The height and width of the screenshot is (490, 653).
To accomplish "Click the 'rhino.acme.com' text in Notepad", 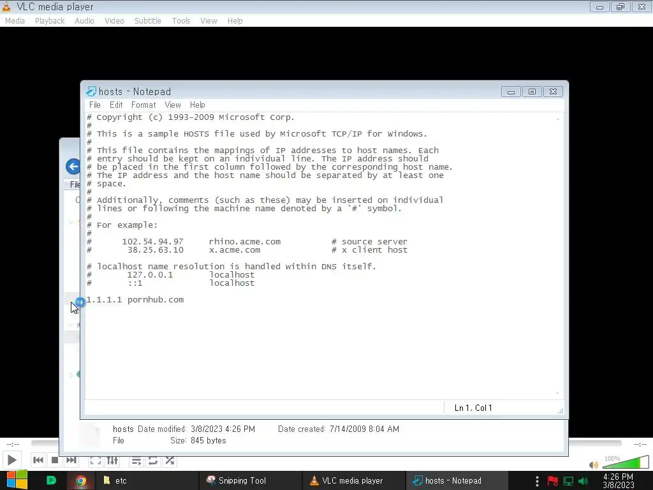I will point(245,242).
